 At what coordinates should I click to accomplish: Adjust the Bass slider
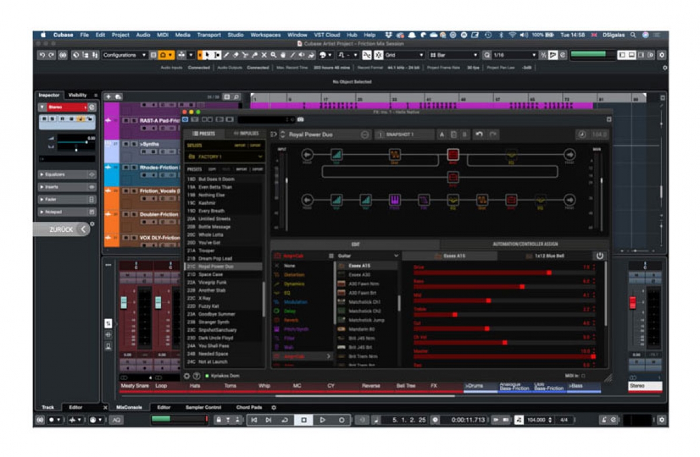point(504,286)
